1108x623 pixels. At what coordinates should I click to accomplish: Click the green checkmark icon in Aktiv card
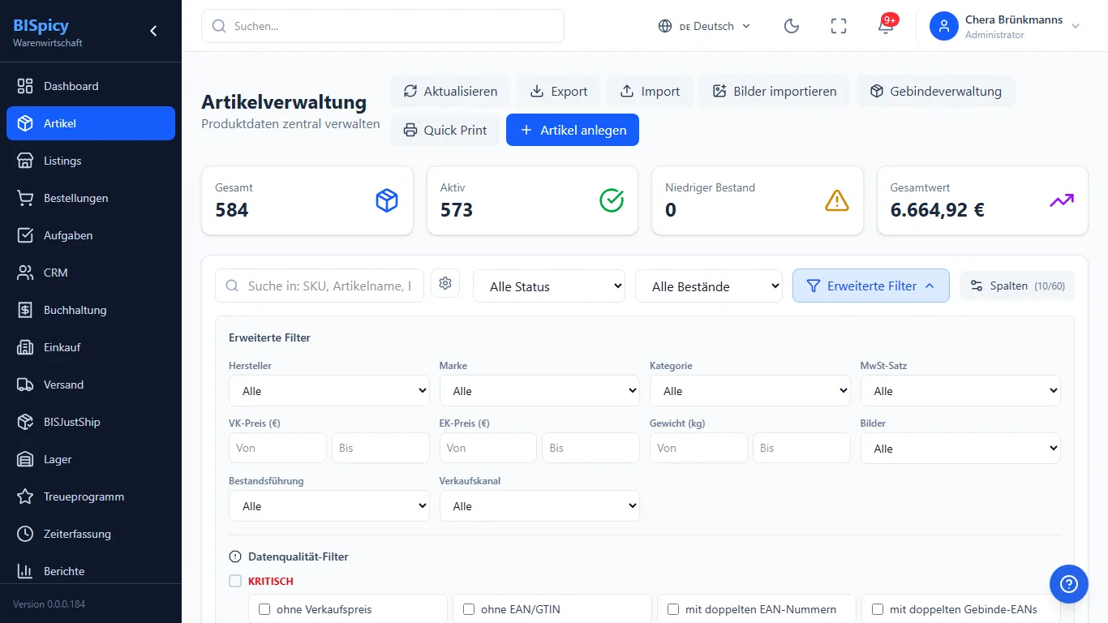coord(612,200)
